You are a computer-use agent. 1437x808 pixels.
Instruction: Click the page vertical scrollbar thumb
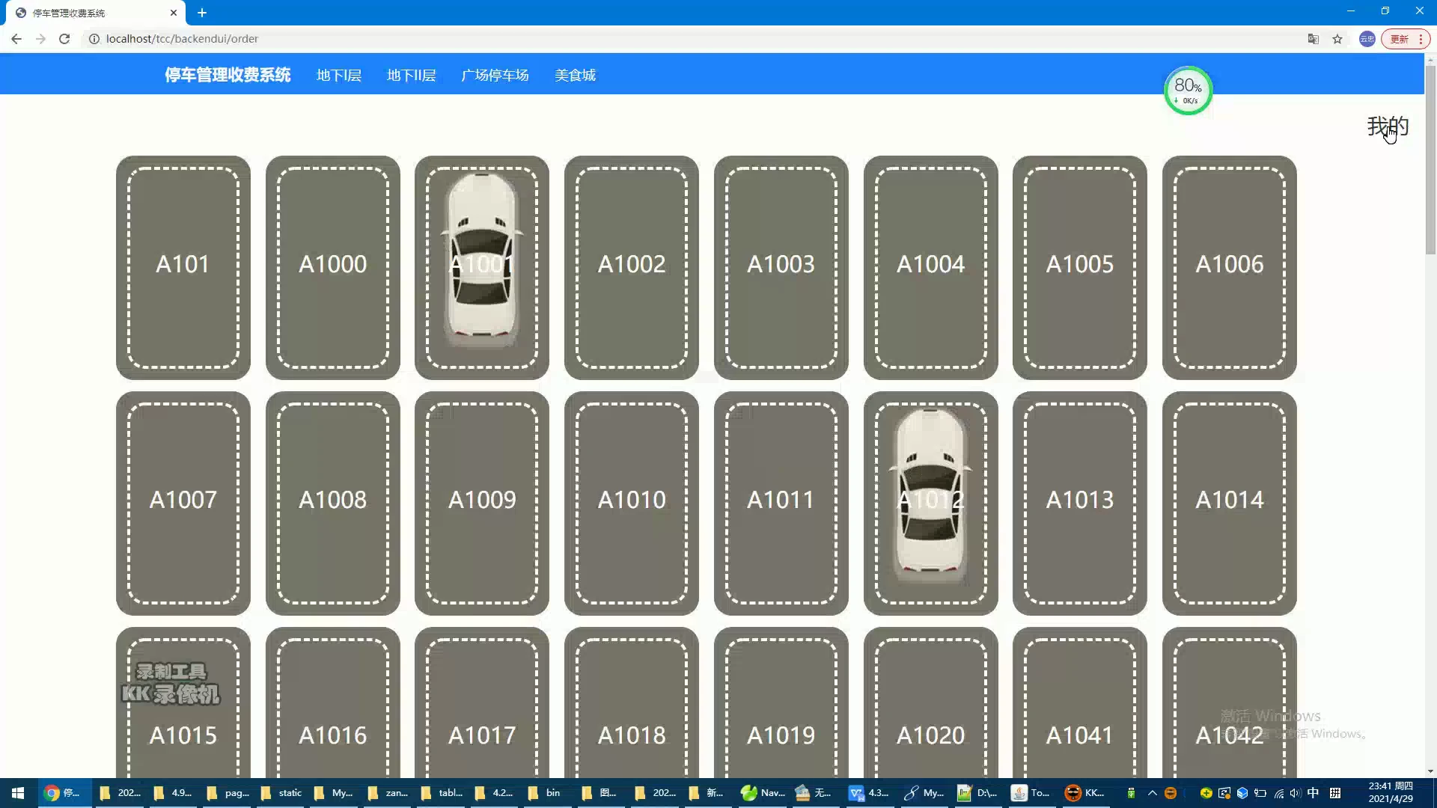[1430, 161]
